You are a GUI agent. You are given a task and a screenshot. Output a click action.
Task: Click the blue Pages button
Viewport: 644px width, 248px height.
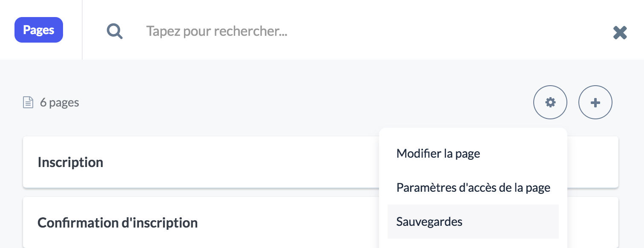pos(39,30)
